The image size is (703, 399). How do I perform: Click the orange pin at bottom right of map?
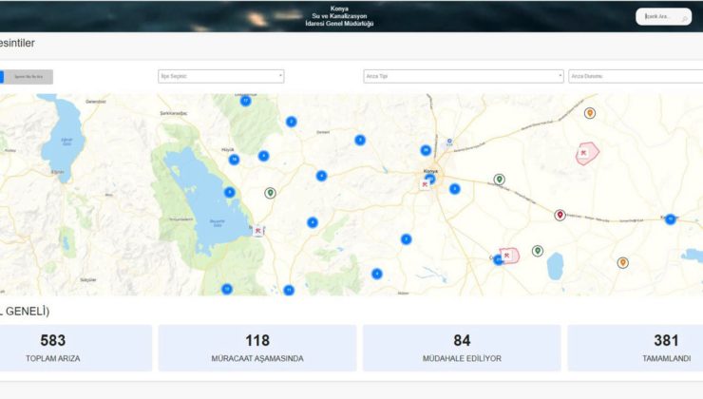pos(622,262)
